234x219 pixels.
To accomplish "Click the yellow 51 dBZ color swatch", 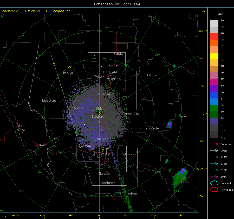I will [214, 56].
